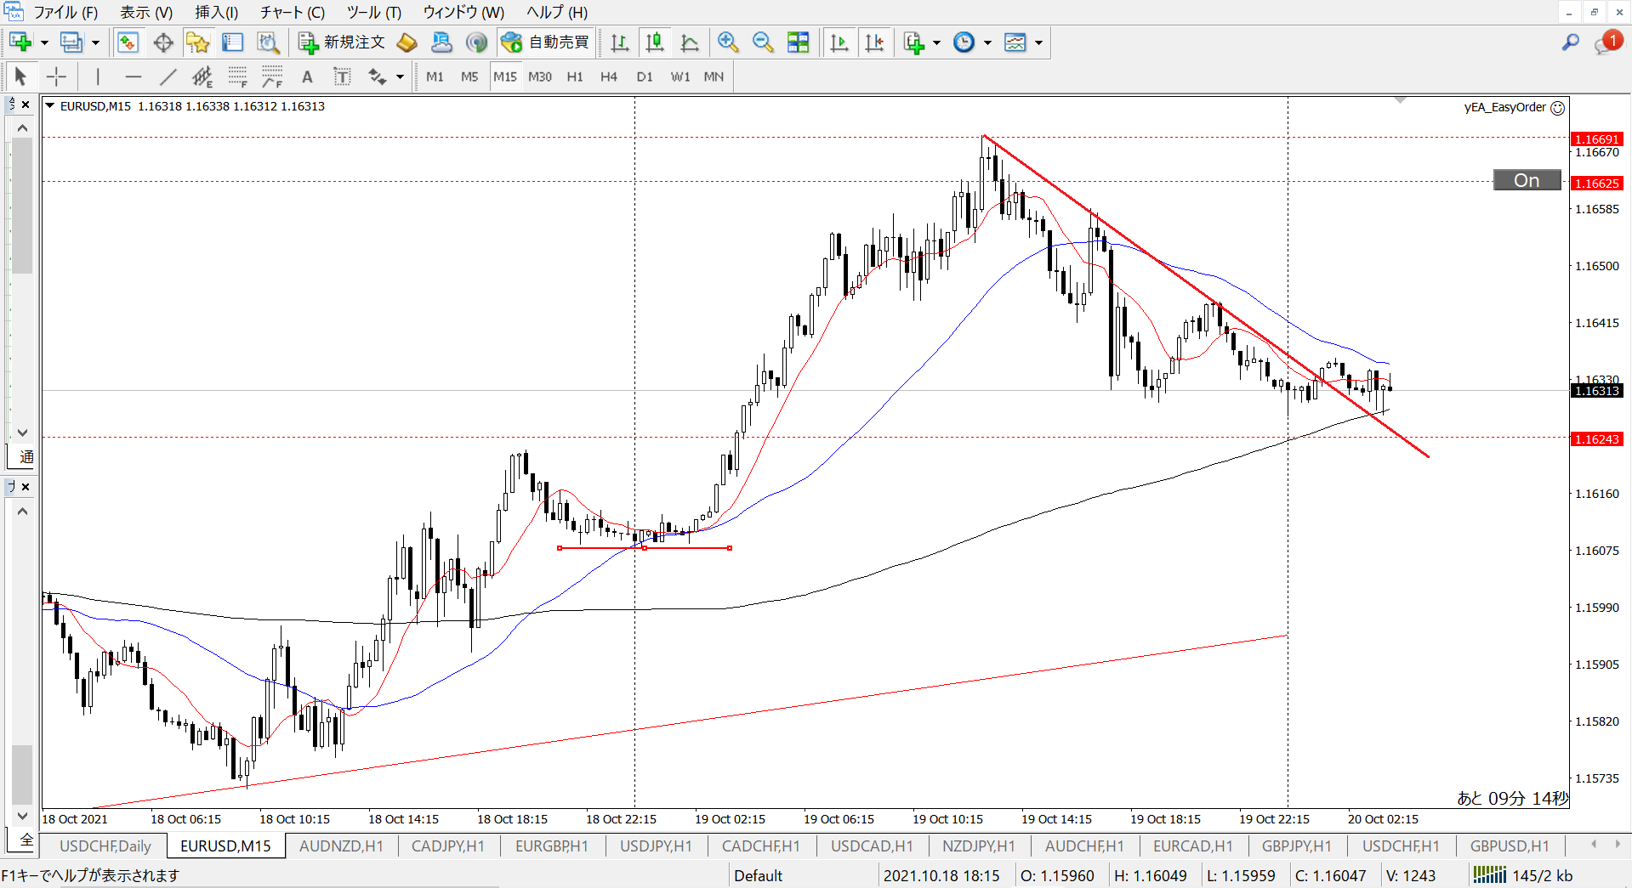Toggle chart auto scroll
1632x888 pixels.
click(839, 42)
